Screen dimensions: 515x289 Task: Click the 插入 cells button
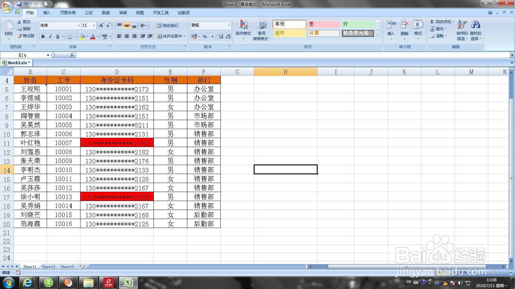391,30
